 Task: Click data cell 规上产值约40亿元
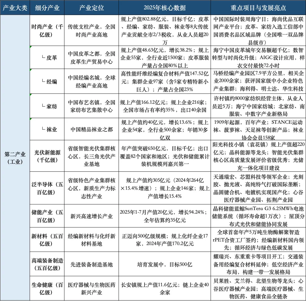(x=165, y=129)
